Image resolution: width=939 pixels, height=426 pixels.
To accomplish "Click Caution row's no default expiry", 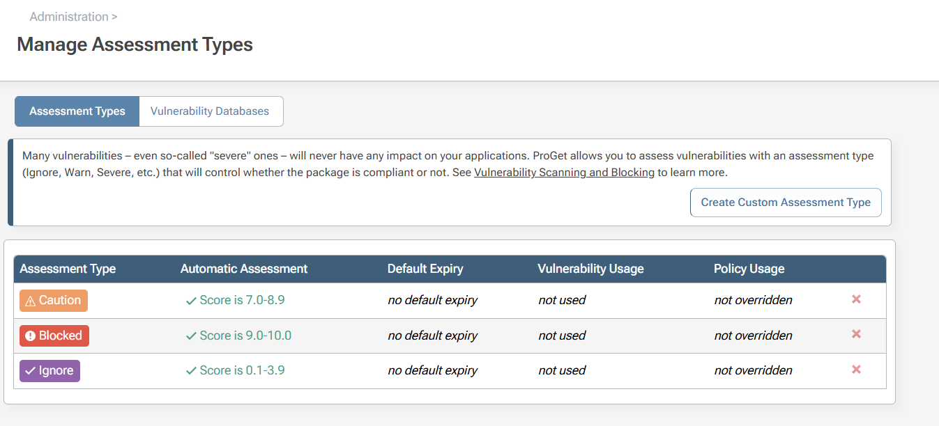I will click(x=432, y=301).
